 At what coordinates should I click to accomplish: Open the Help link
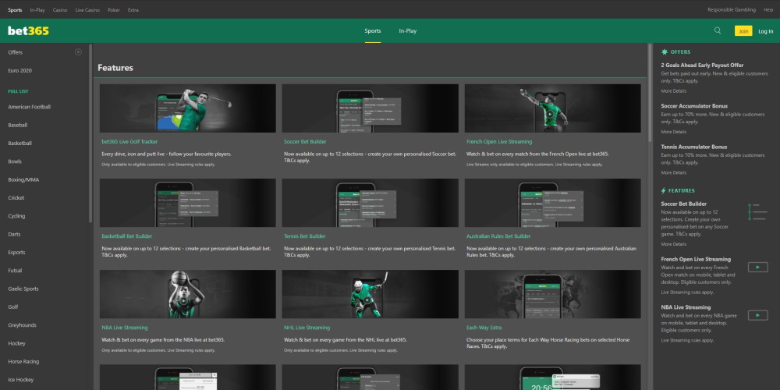pyautogui.click(x=768, y=10)
